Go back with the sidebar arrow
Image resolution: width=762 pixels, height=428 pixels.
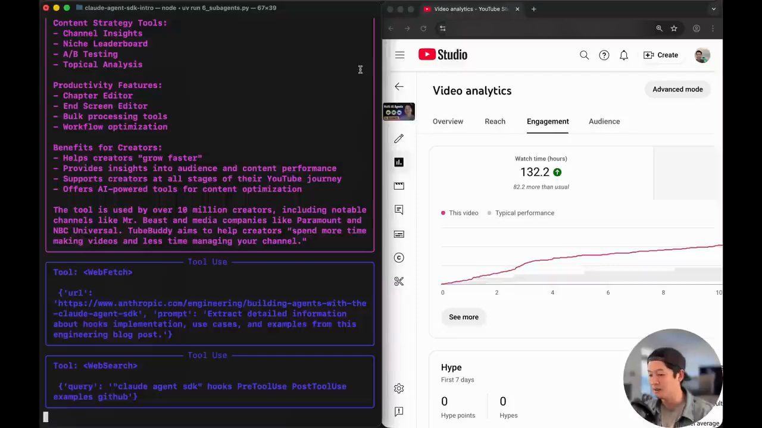(399, 87)
